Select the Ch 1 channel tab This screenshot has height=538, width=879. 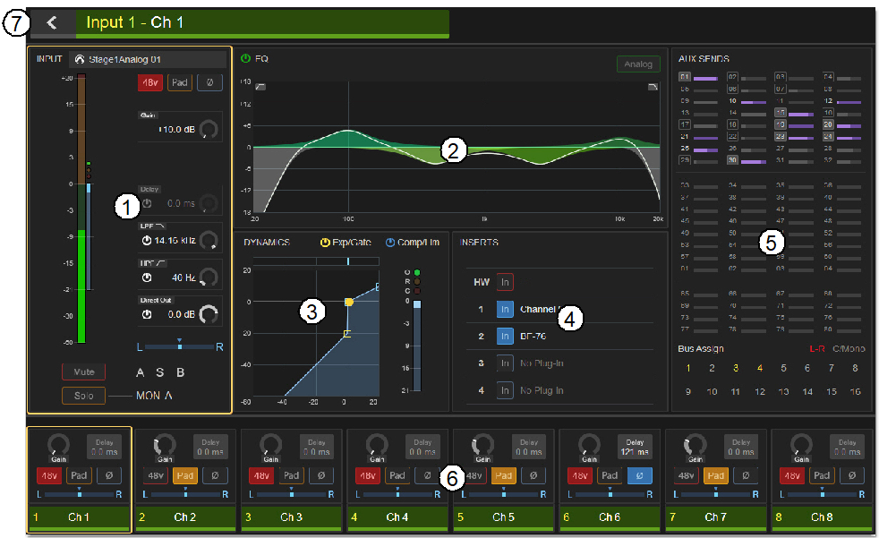pyautogui.click(x=79, y=517)
